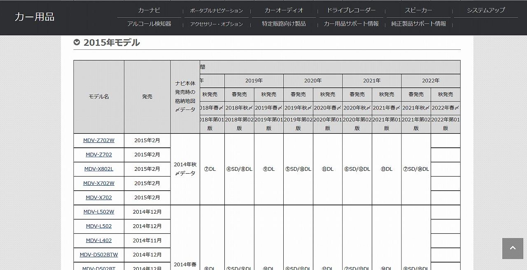
Task: Open the MDV-L502W model link
Action: tap(99, 212)
